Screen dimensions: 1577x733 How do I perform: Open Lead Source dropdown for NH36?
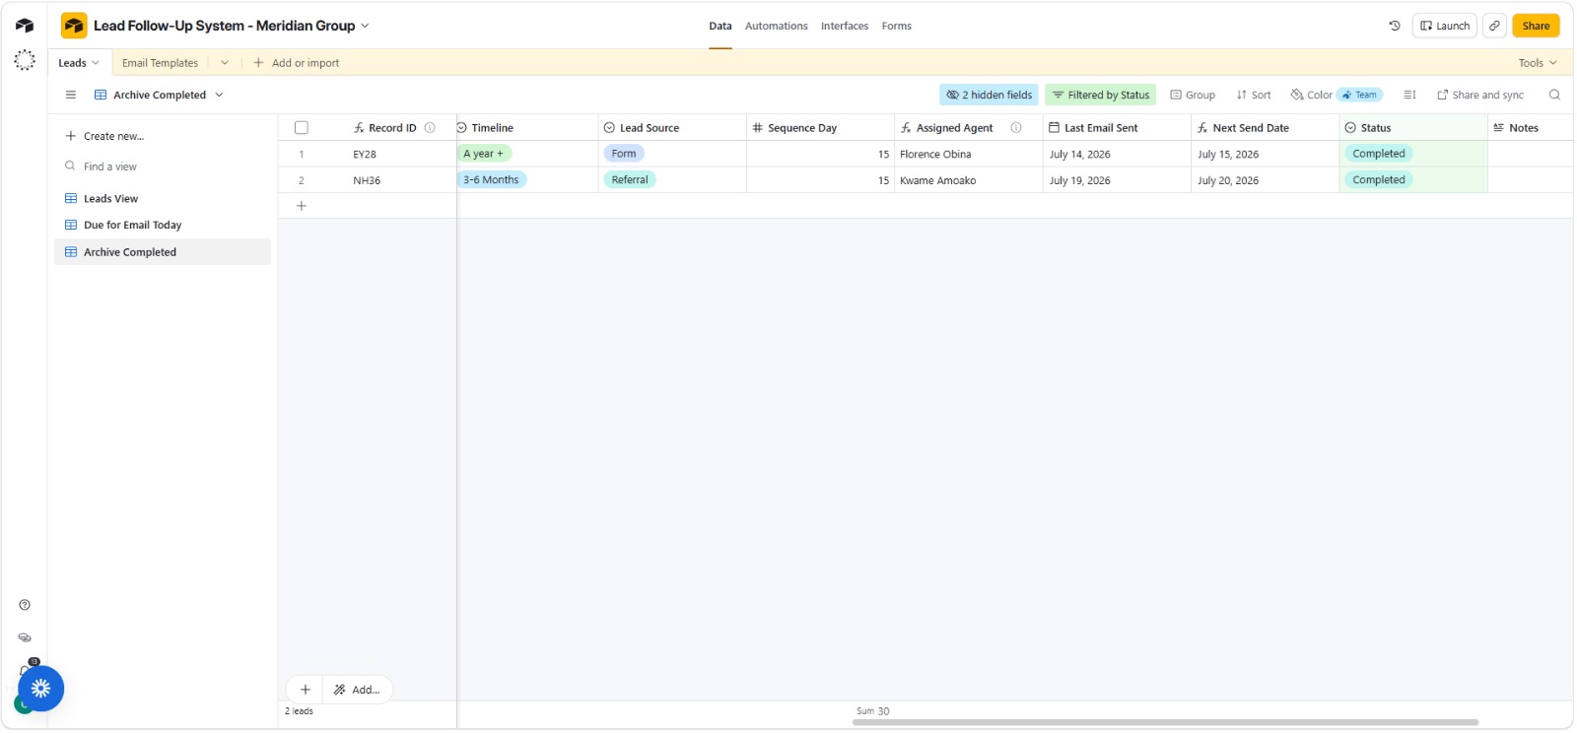coord(672,180)
